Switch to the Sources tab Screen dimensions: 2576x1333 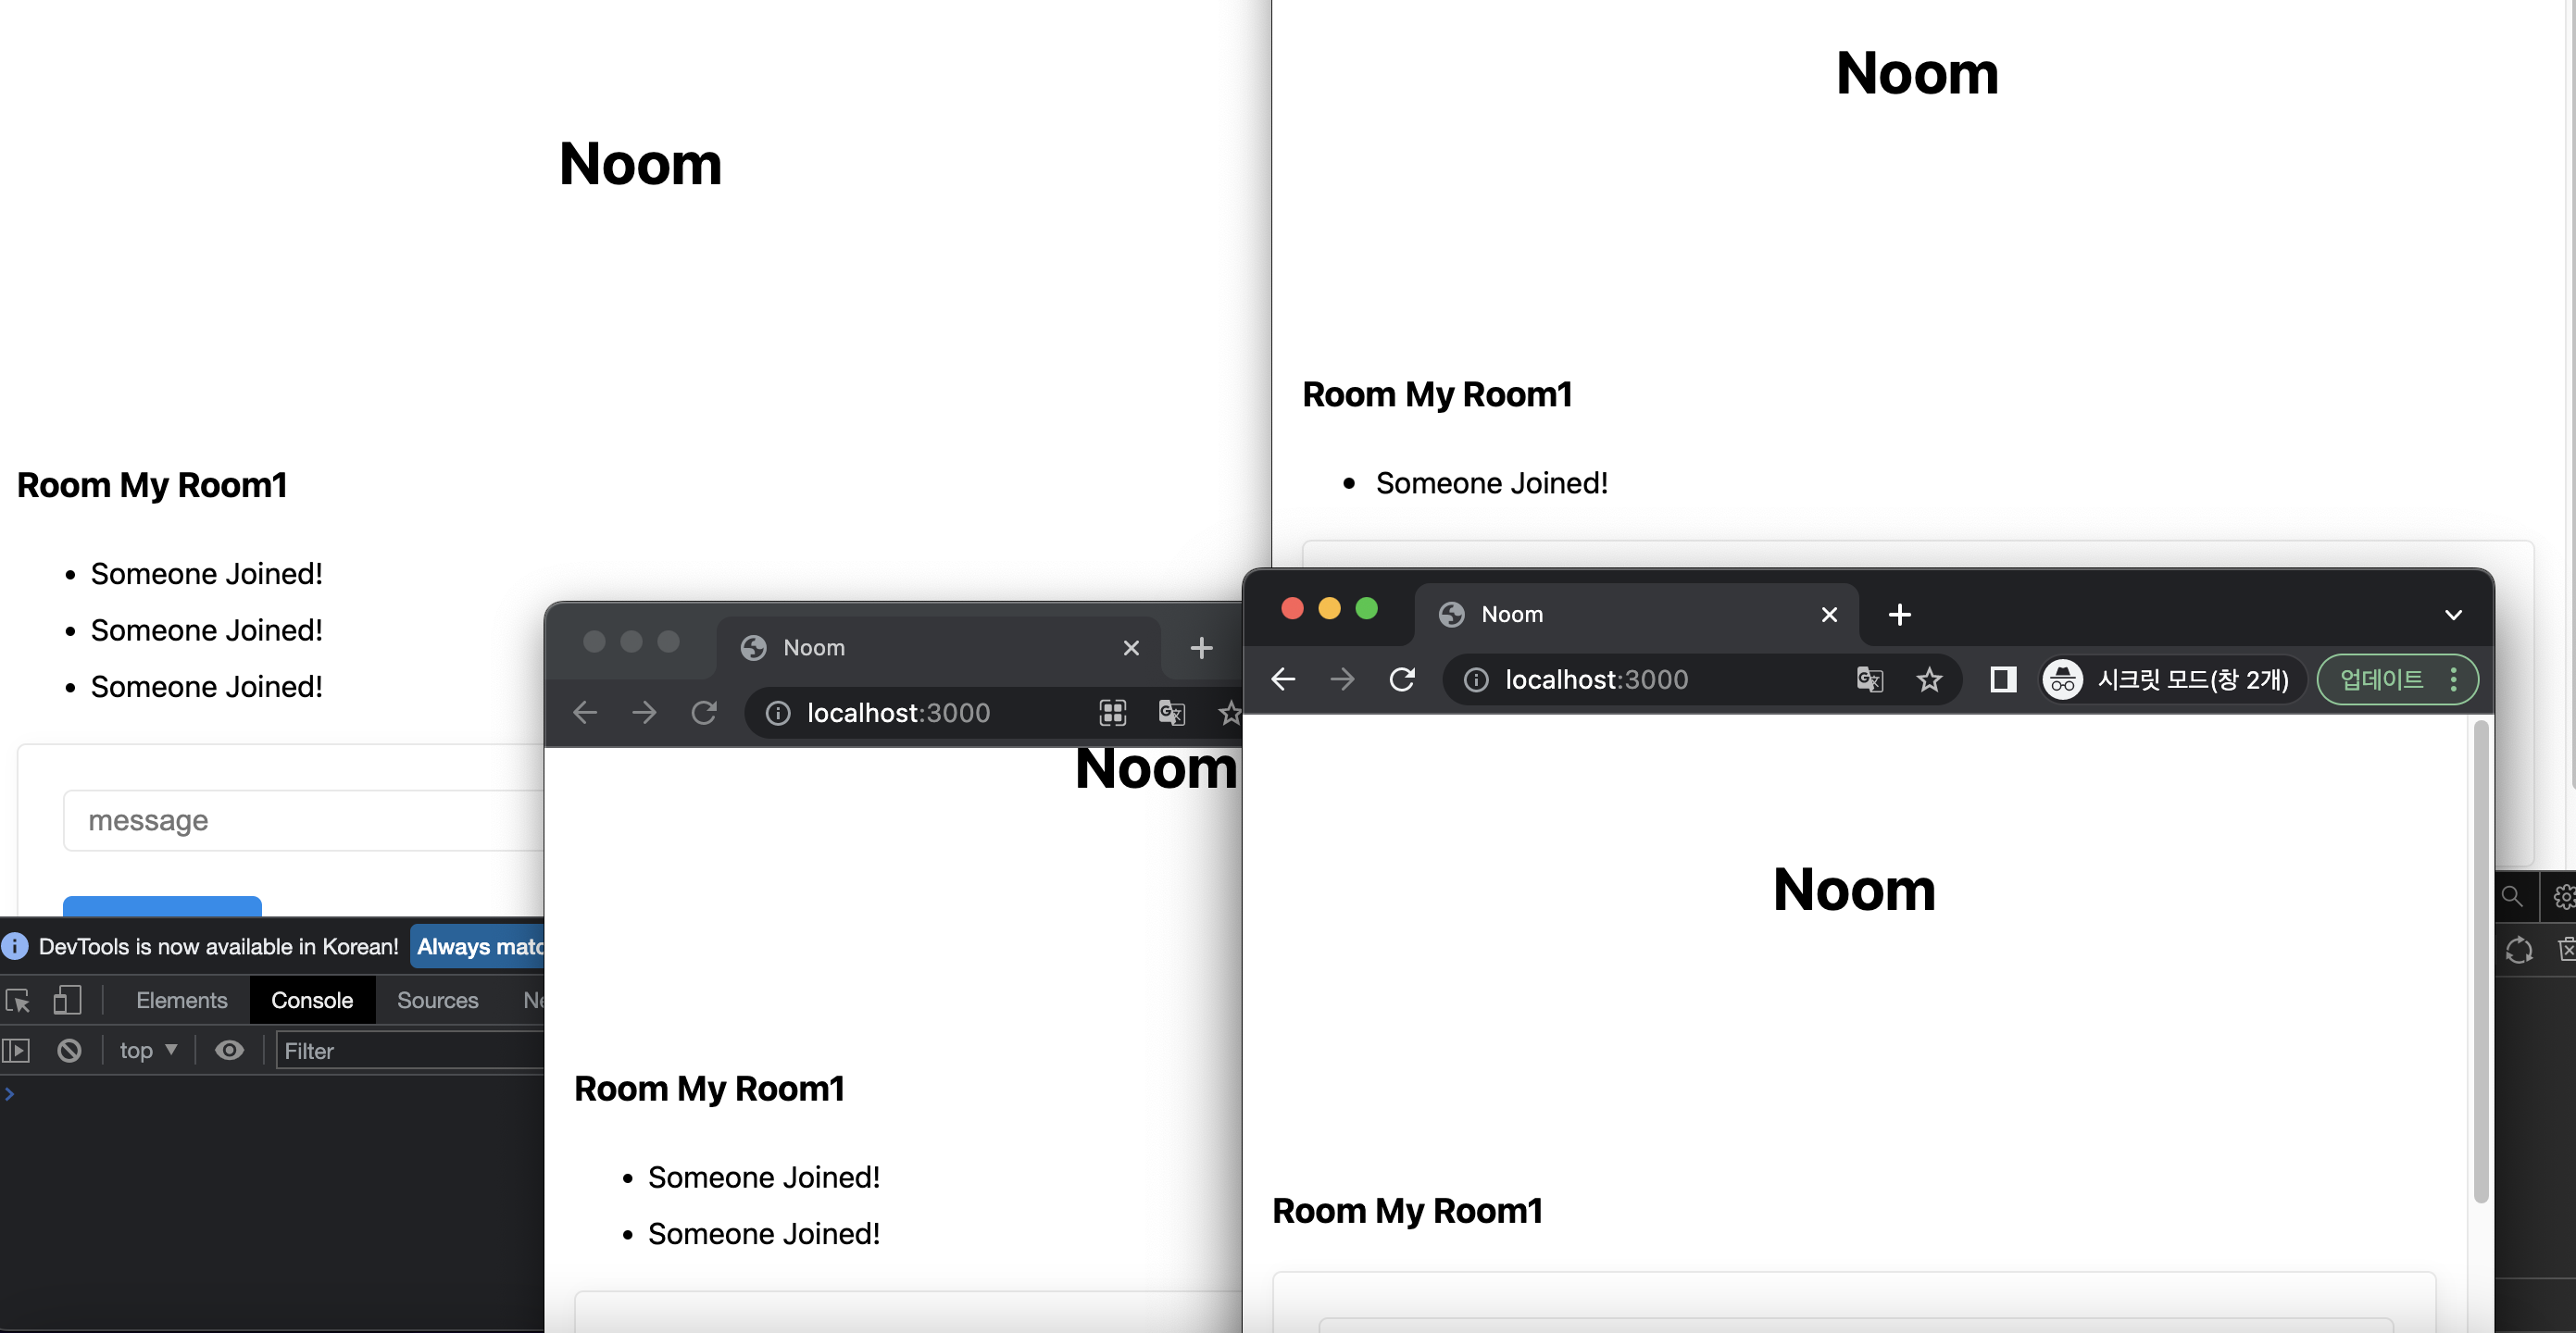437,1000
